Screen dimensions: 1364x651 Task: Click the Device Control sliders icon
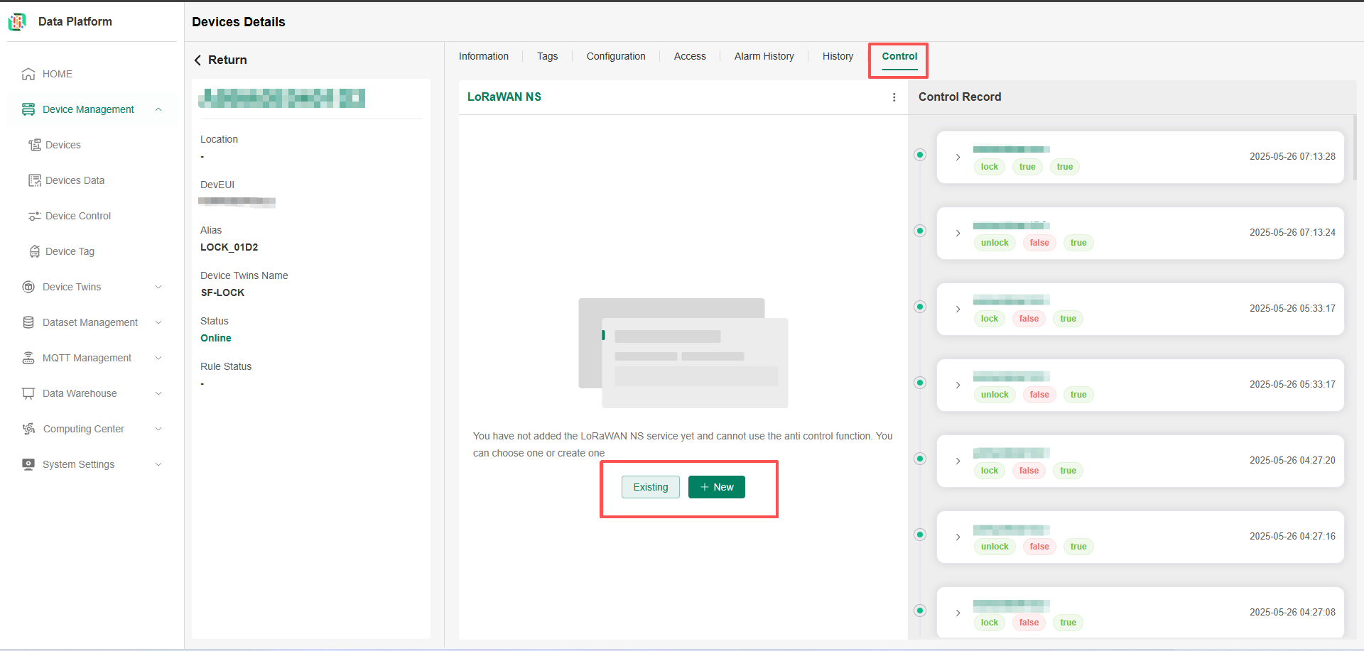(34, 216)
